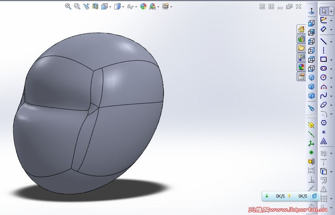Select the Spline sketch tool
Screen dimensions: 335x215
[324, 96]
